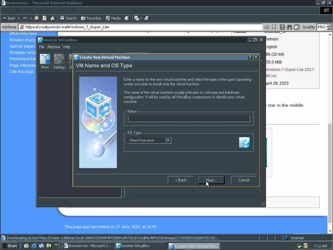Click the binoculars find icon
This screenshot has height=250, width=333.
[289, 27]
